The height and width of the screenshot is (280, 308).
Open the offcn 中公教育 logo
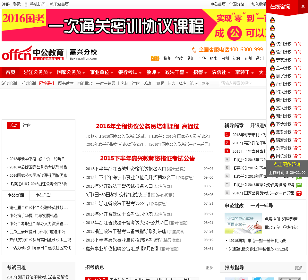(x=33, y=53)
